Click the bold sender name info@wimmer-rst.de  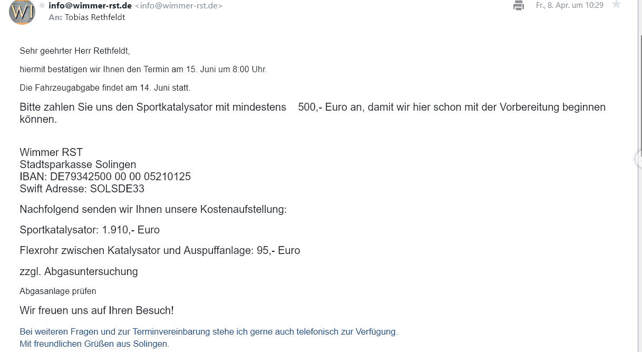coord(90,6)
